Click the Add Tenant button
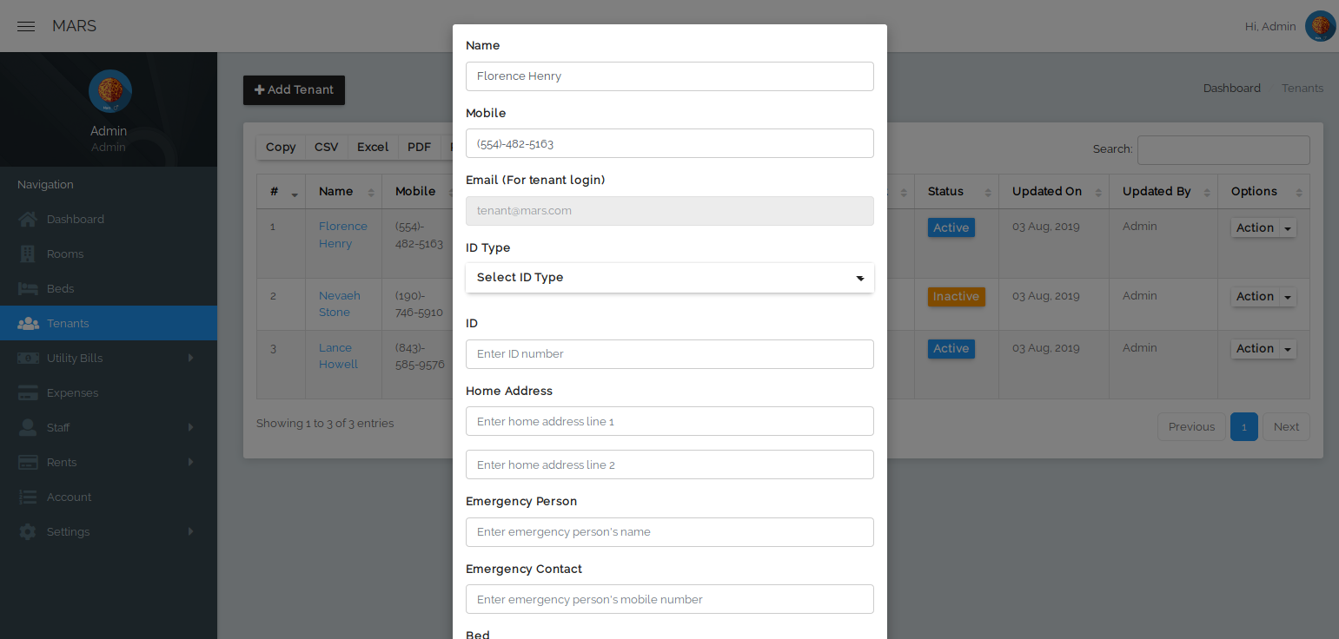The height and width of the screenshot is (639, 1339). point(294,89)
